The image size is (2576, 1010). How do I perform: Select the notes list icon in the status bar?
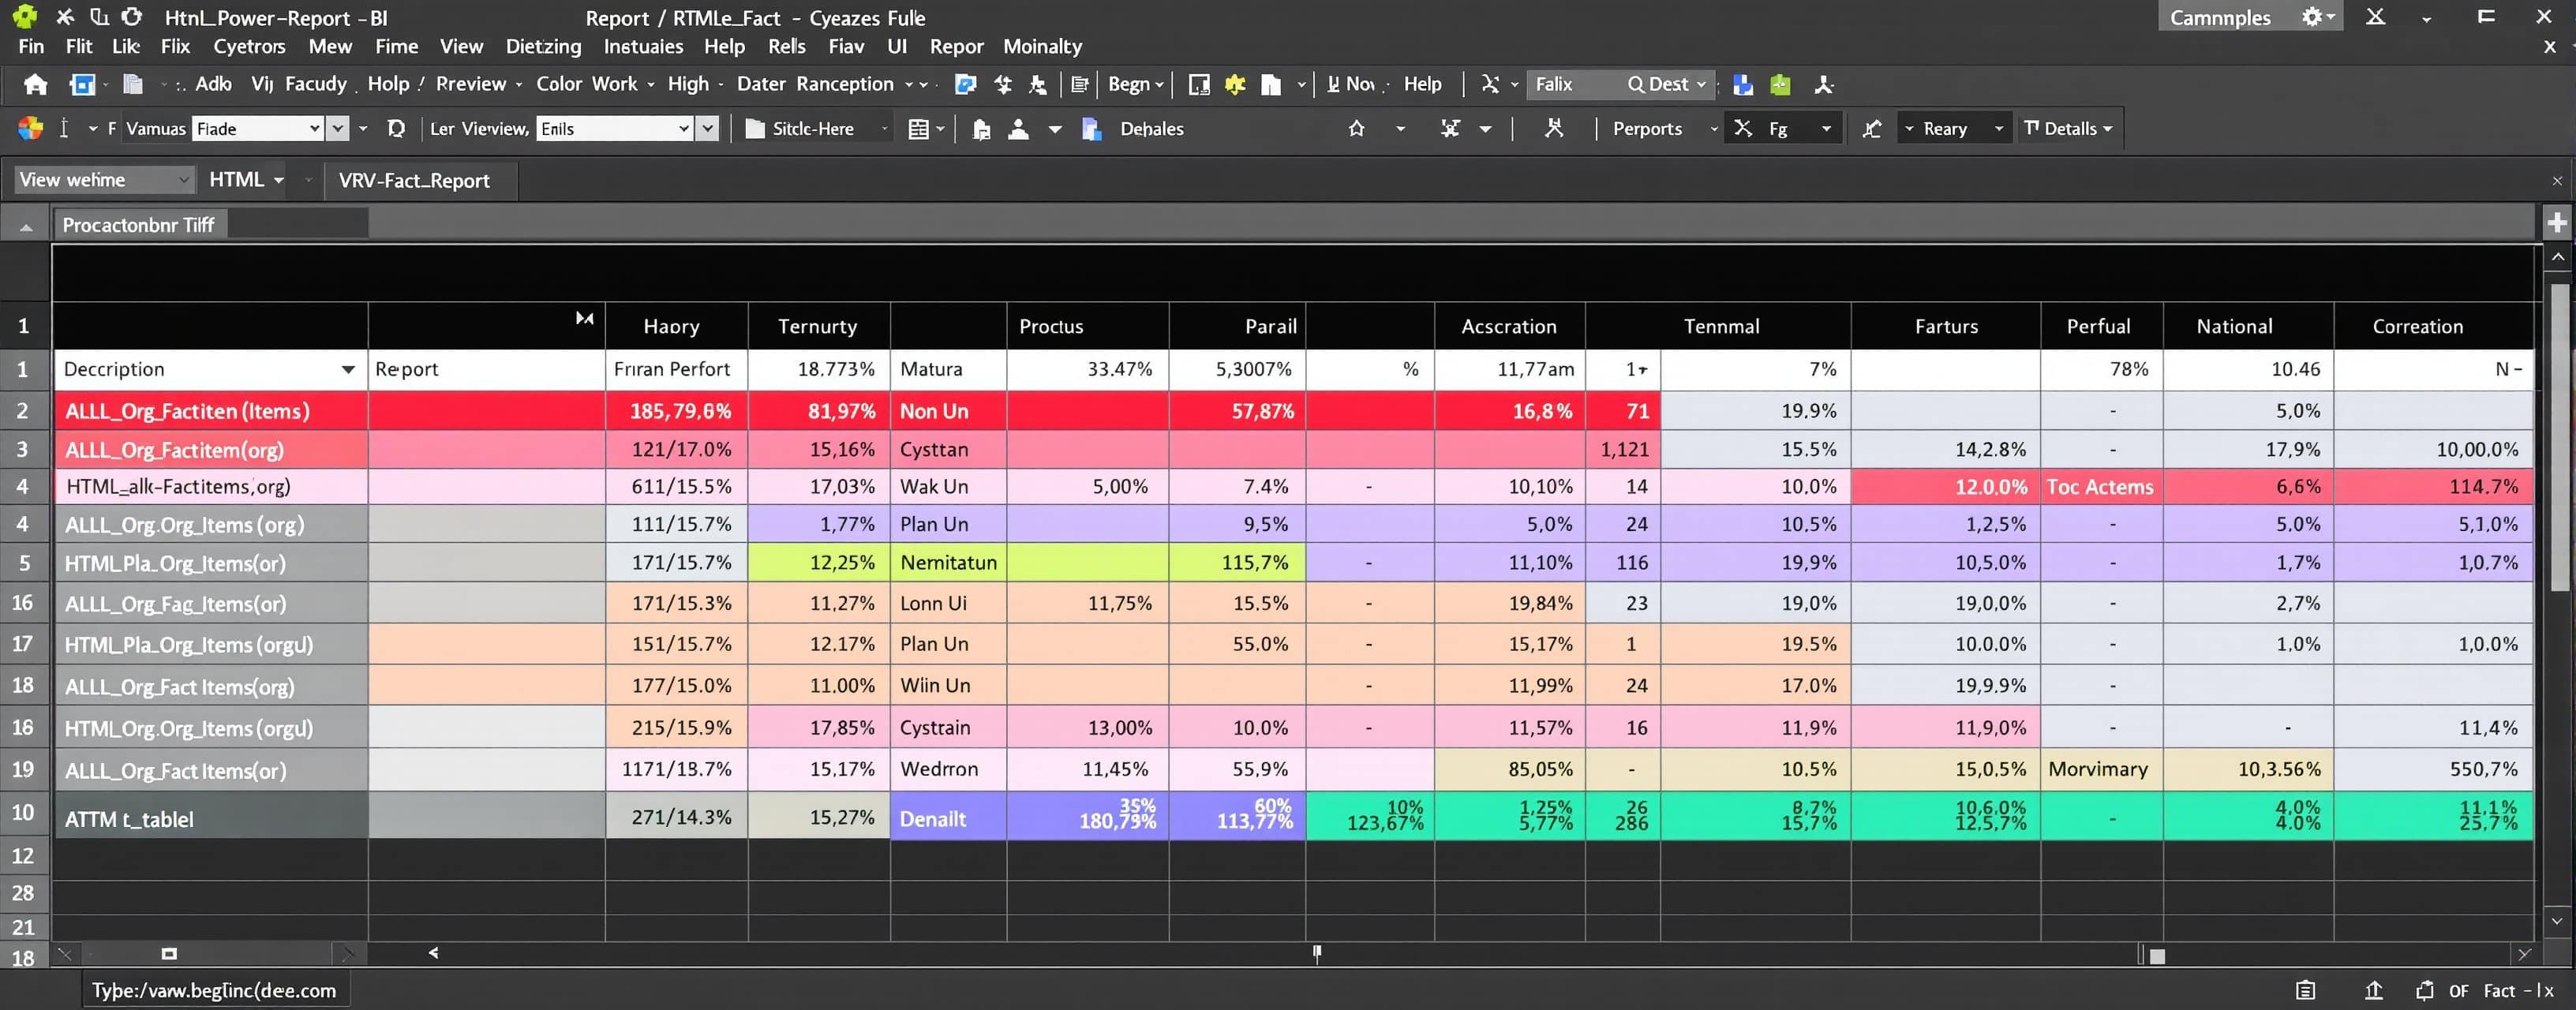pyautogui.click(x=2305, y=990)
